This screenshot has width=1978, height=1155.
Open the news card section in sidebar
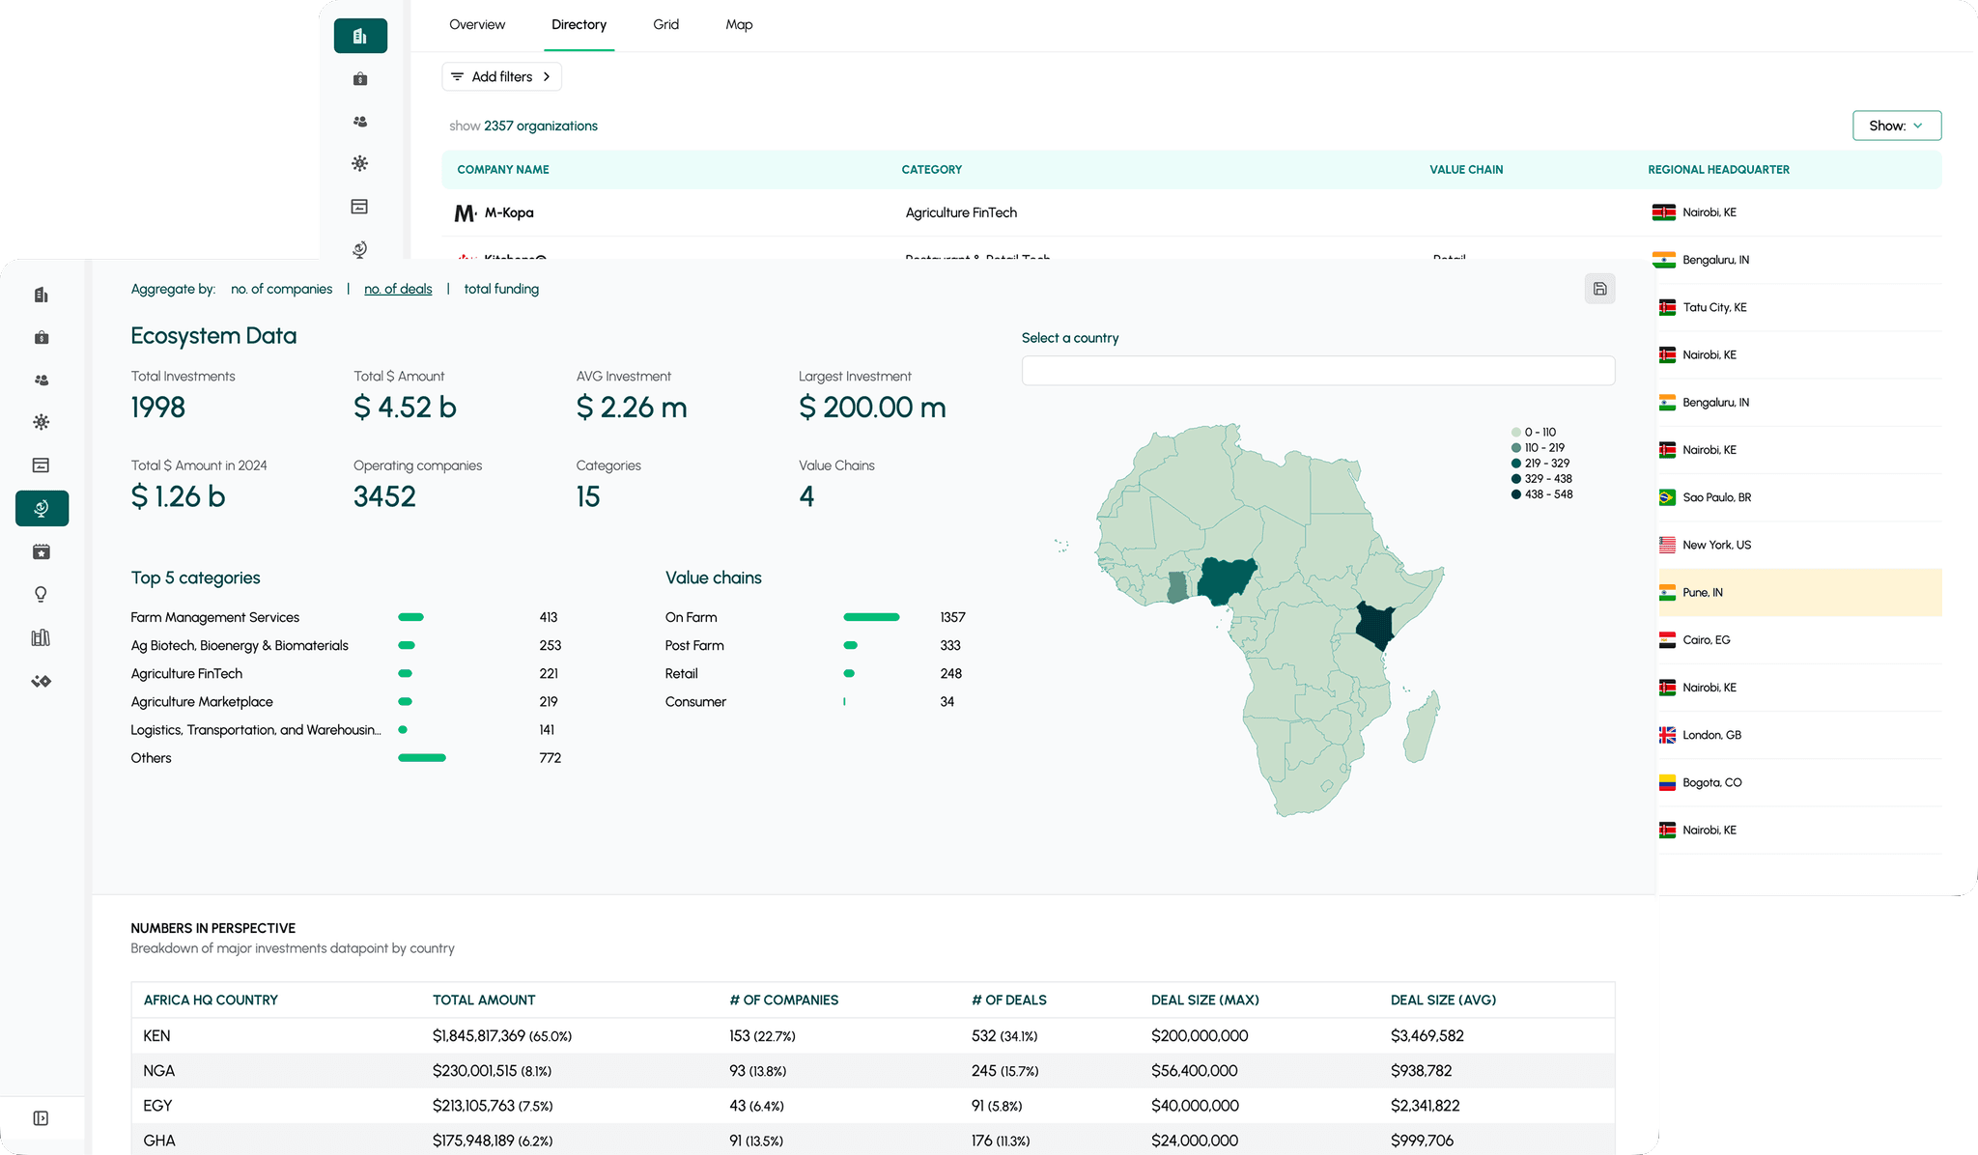click(42, 465)
